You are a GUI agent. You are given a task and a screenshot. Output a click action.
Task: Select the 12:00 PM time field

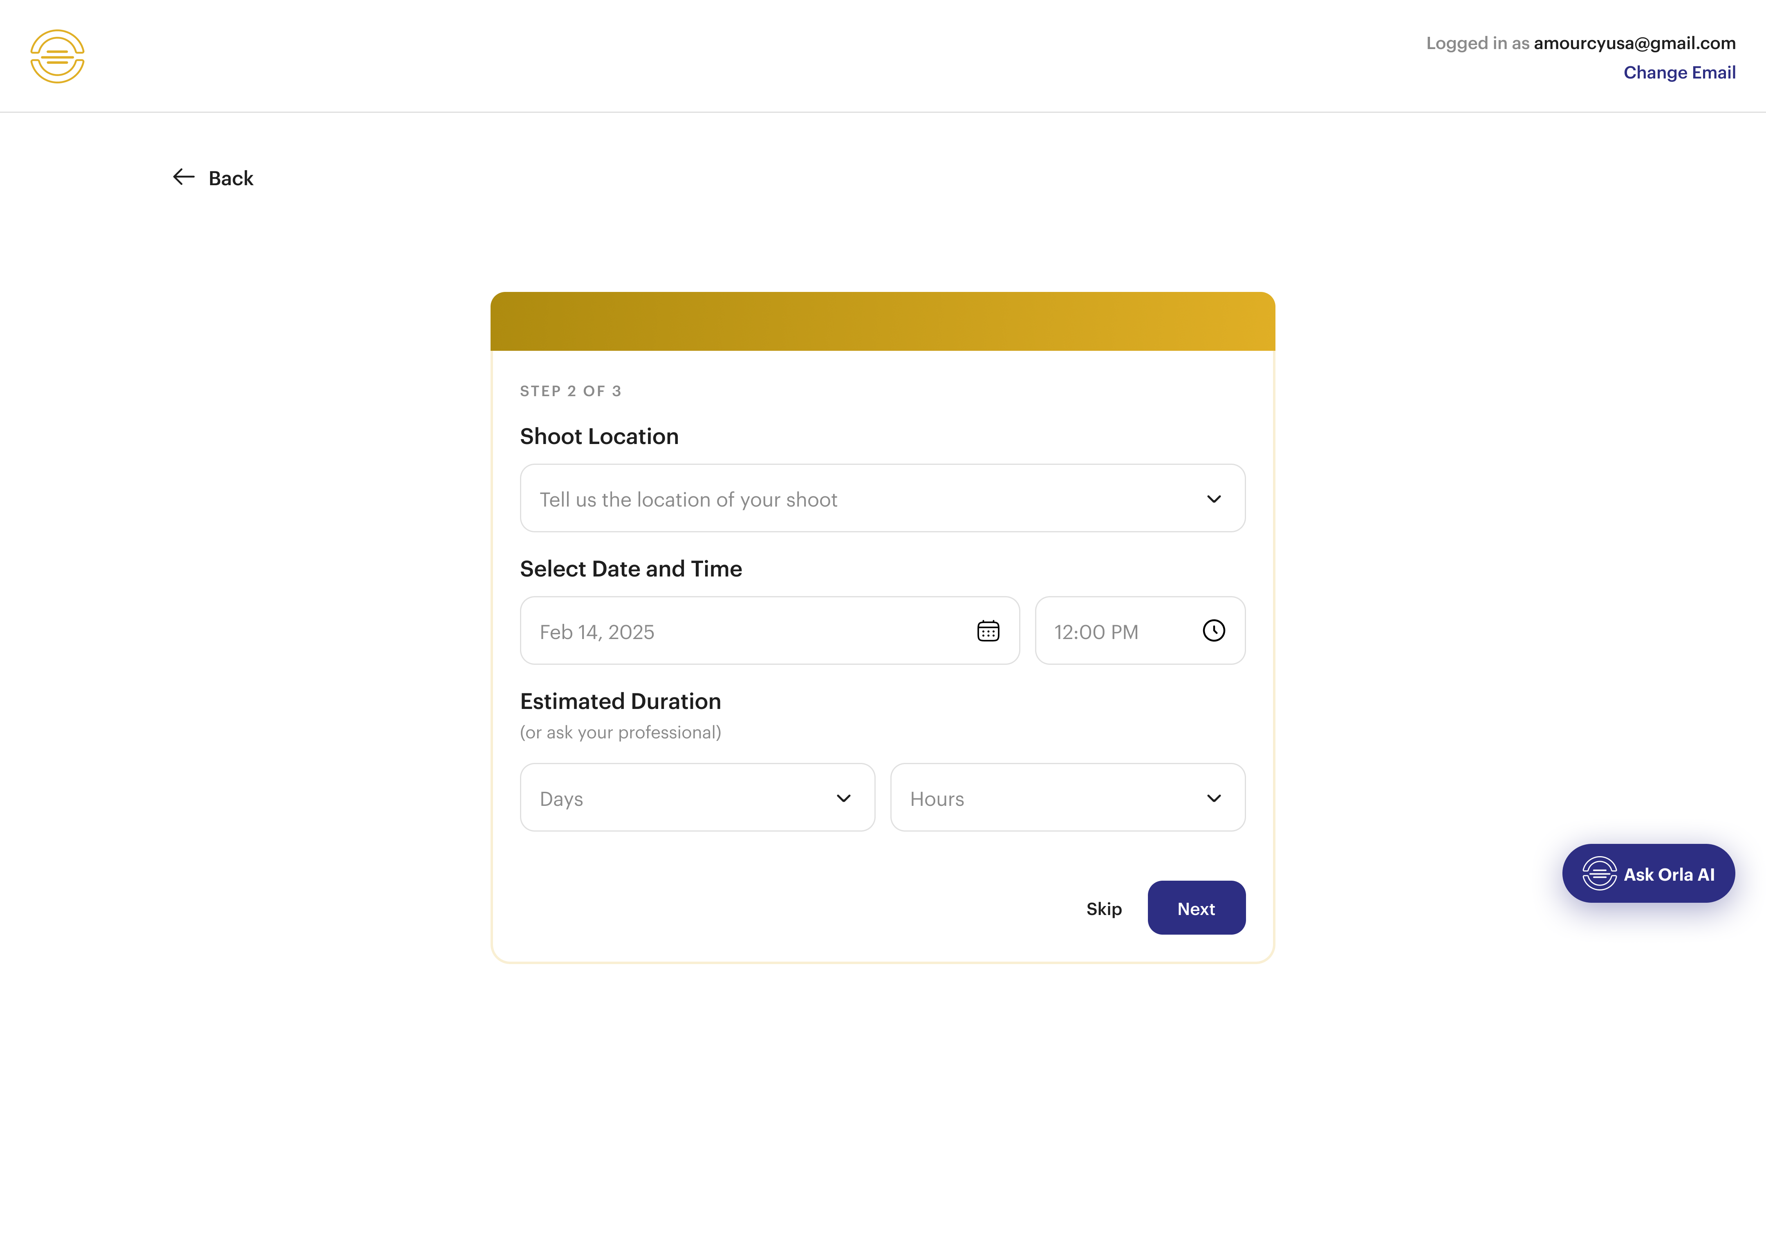coord(1140,631)
